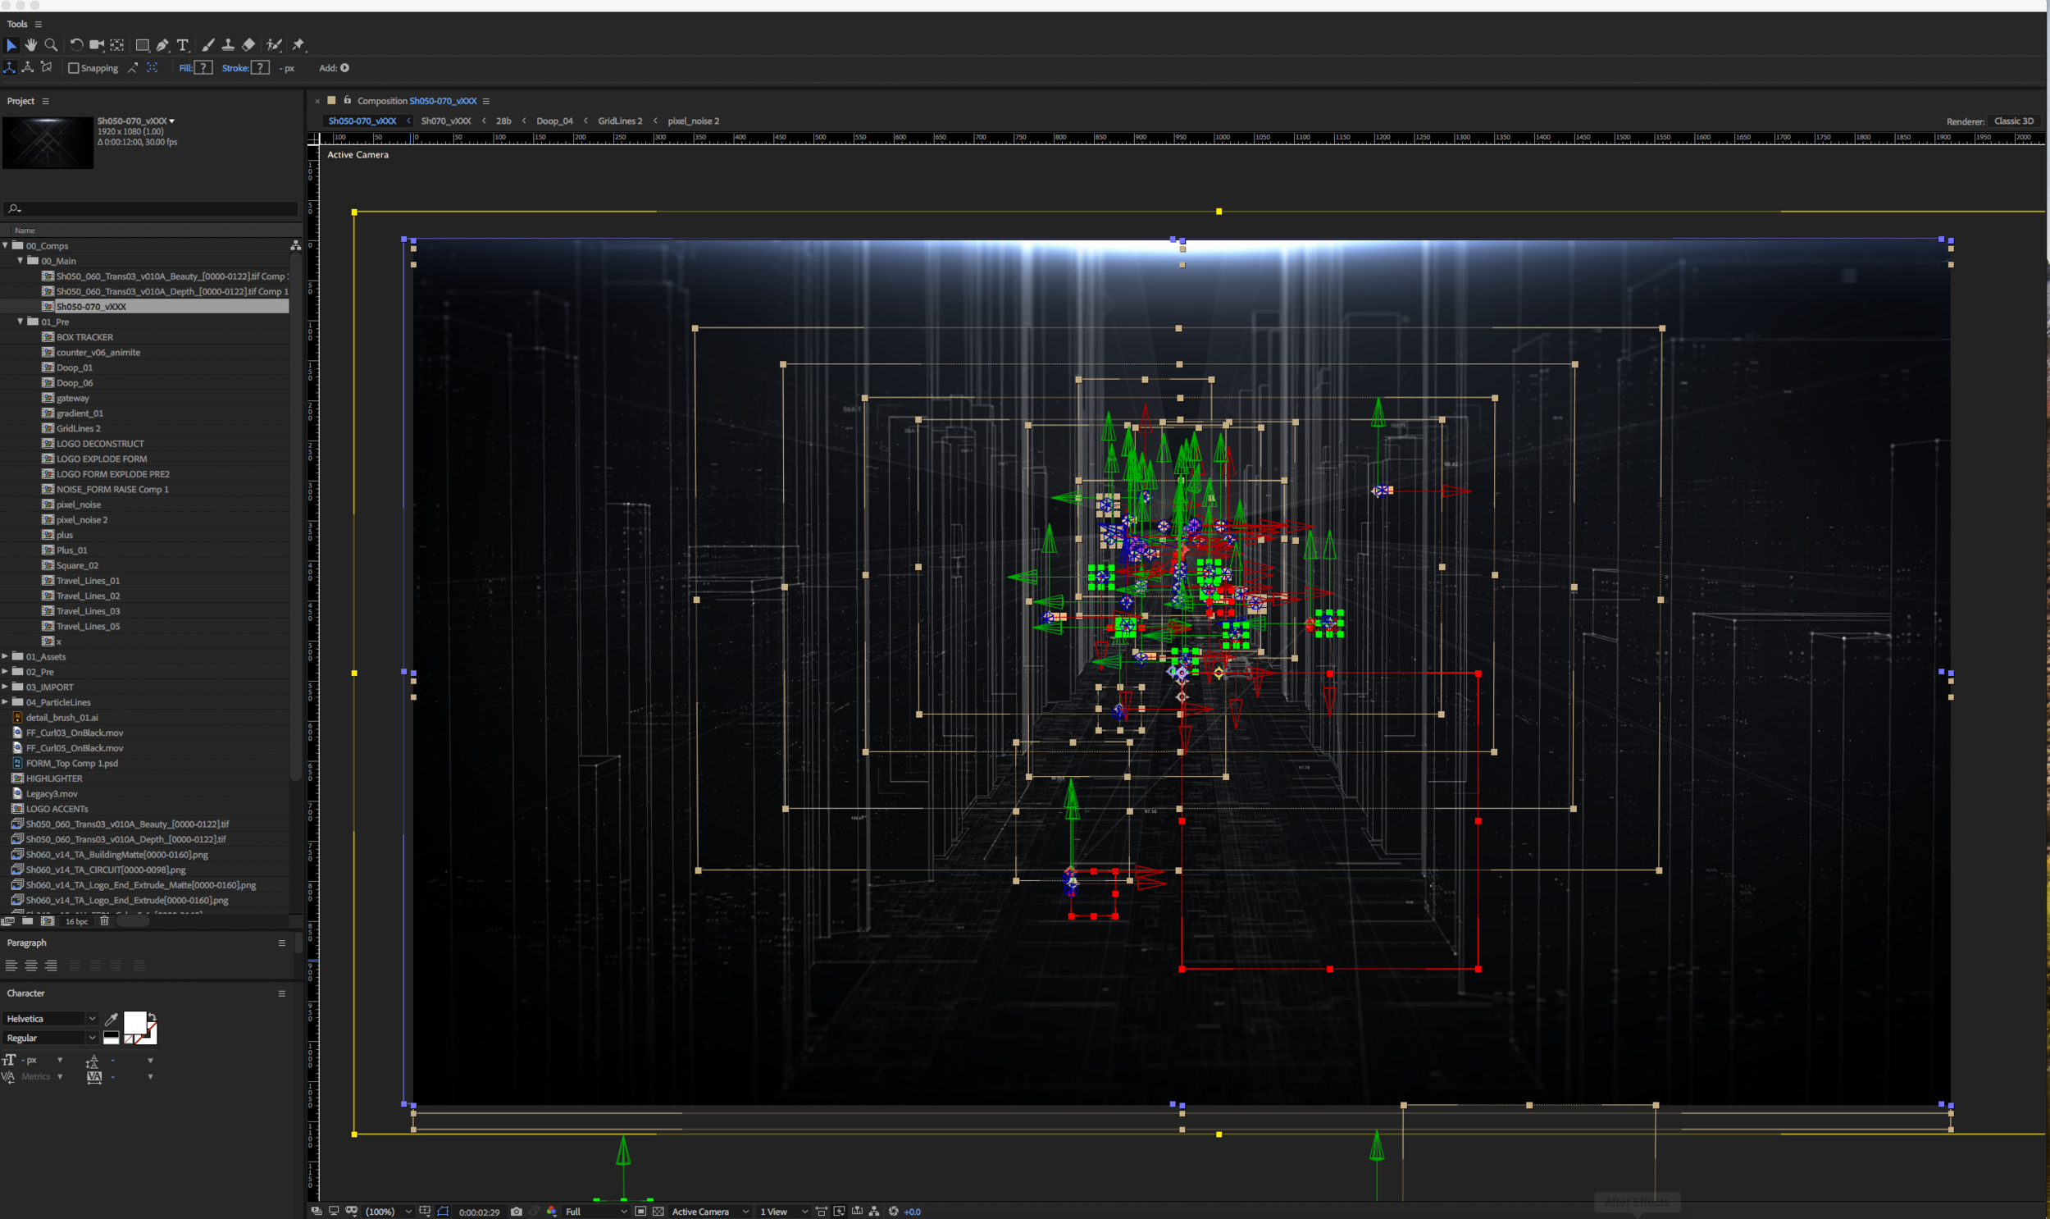Toggle snap to collapsed compositions icon
The height and width of the screenshot is (1219, 2050).
pyautogui.click(x=152, y=68)
